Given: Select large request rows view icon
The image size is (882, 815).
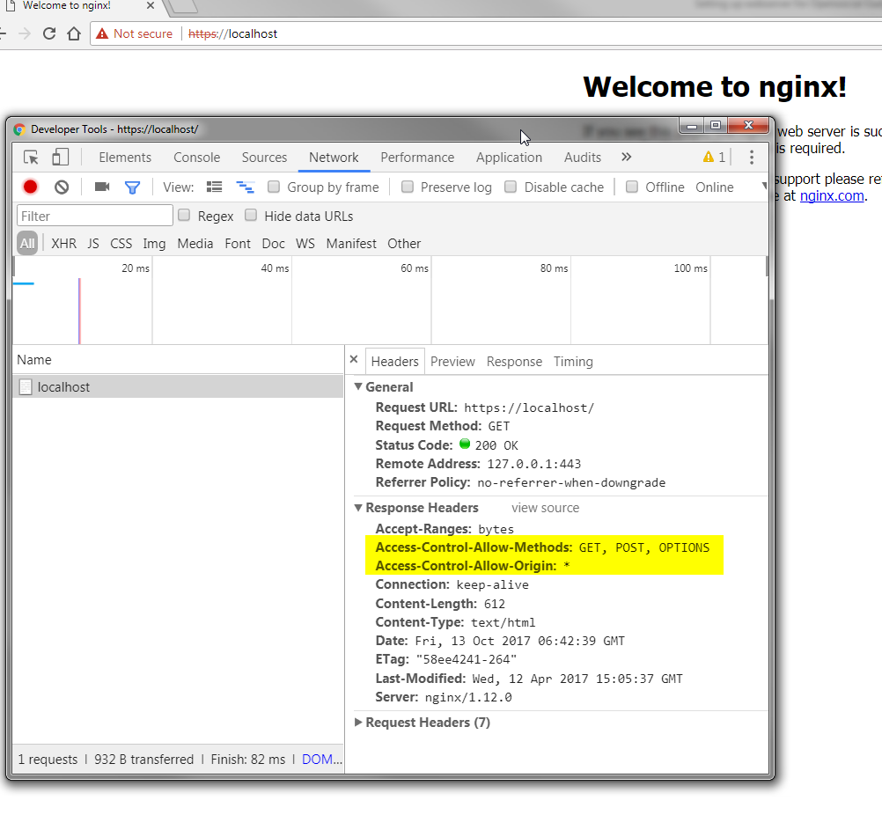Looking at the screenshot, I should (214, 187).
